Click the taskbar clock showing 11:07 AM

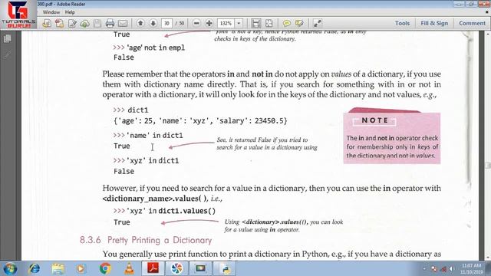[x=471, y=268]
